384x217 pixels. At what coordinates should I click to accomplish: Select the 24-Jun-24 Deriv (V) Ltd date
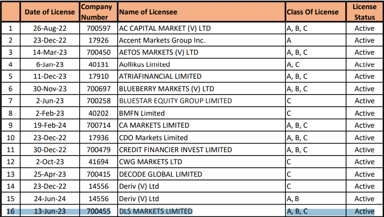click(x=50, y=199)
